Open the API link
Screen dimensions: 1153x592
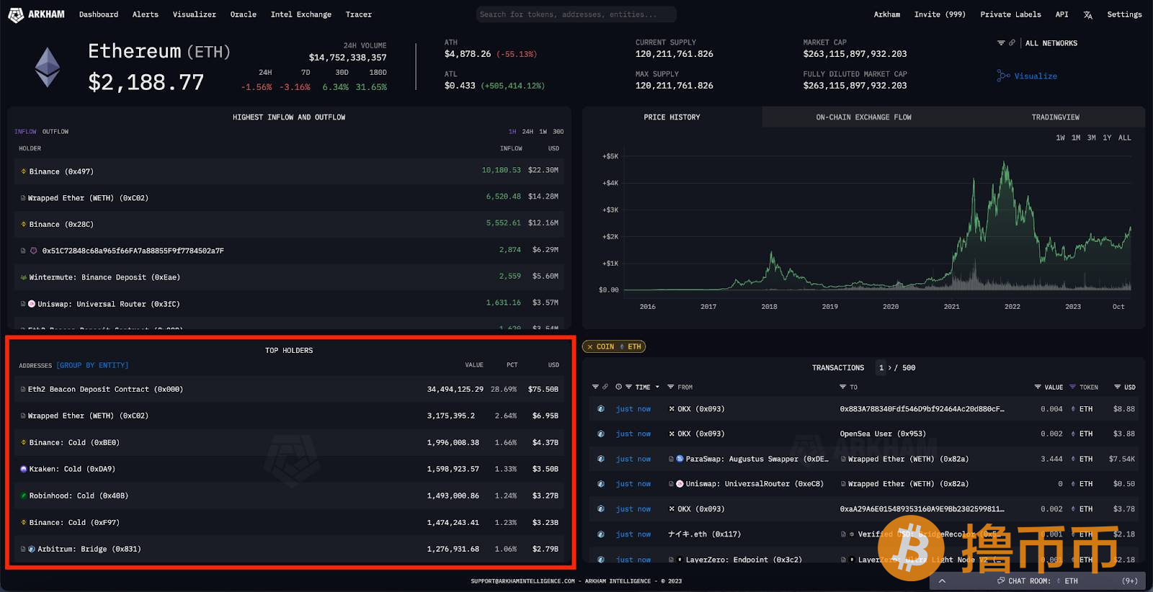[1062, 14]
